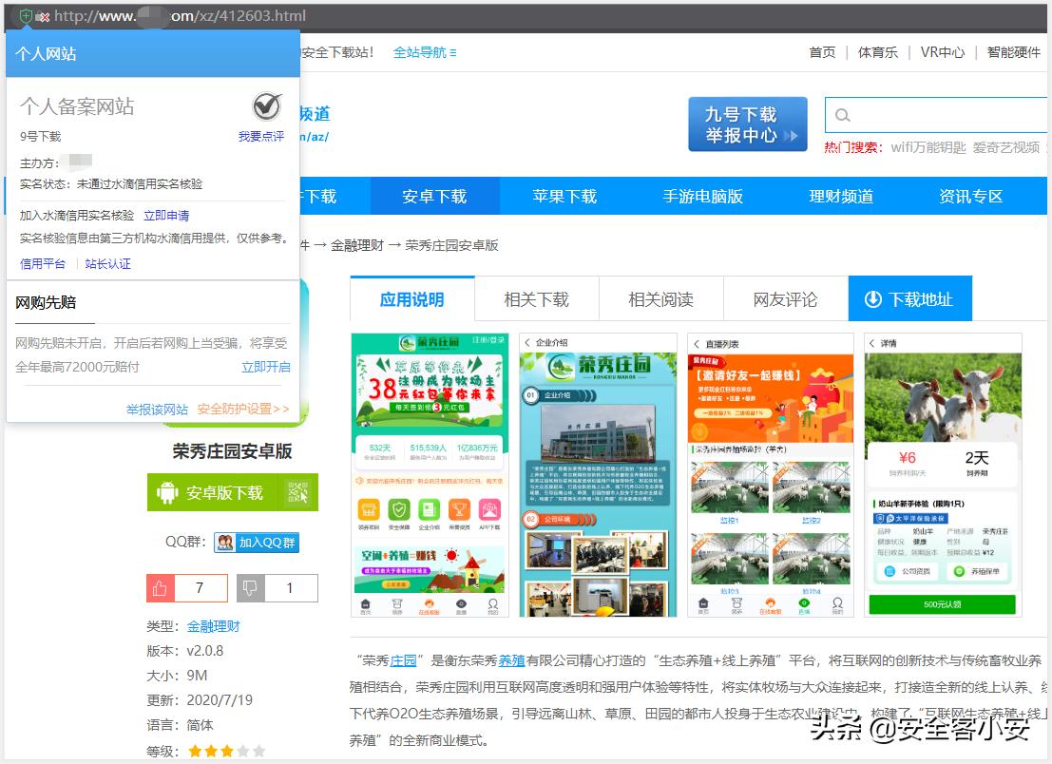
Task: Switch to the 网友评论 tab
Action: coord(786,297)
